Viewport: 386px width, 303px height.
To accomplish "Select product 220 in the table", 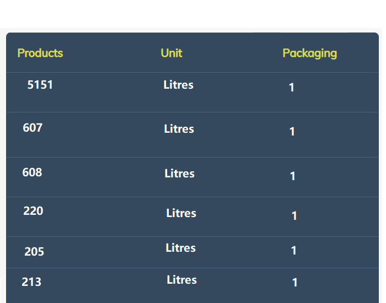I will (x=33, y=211).
